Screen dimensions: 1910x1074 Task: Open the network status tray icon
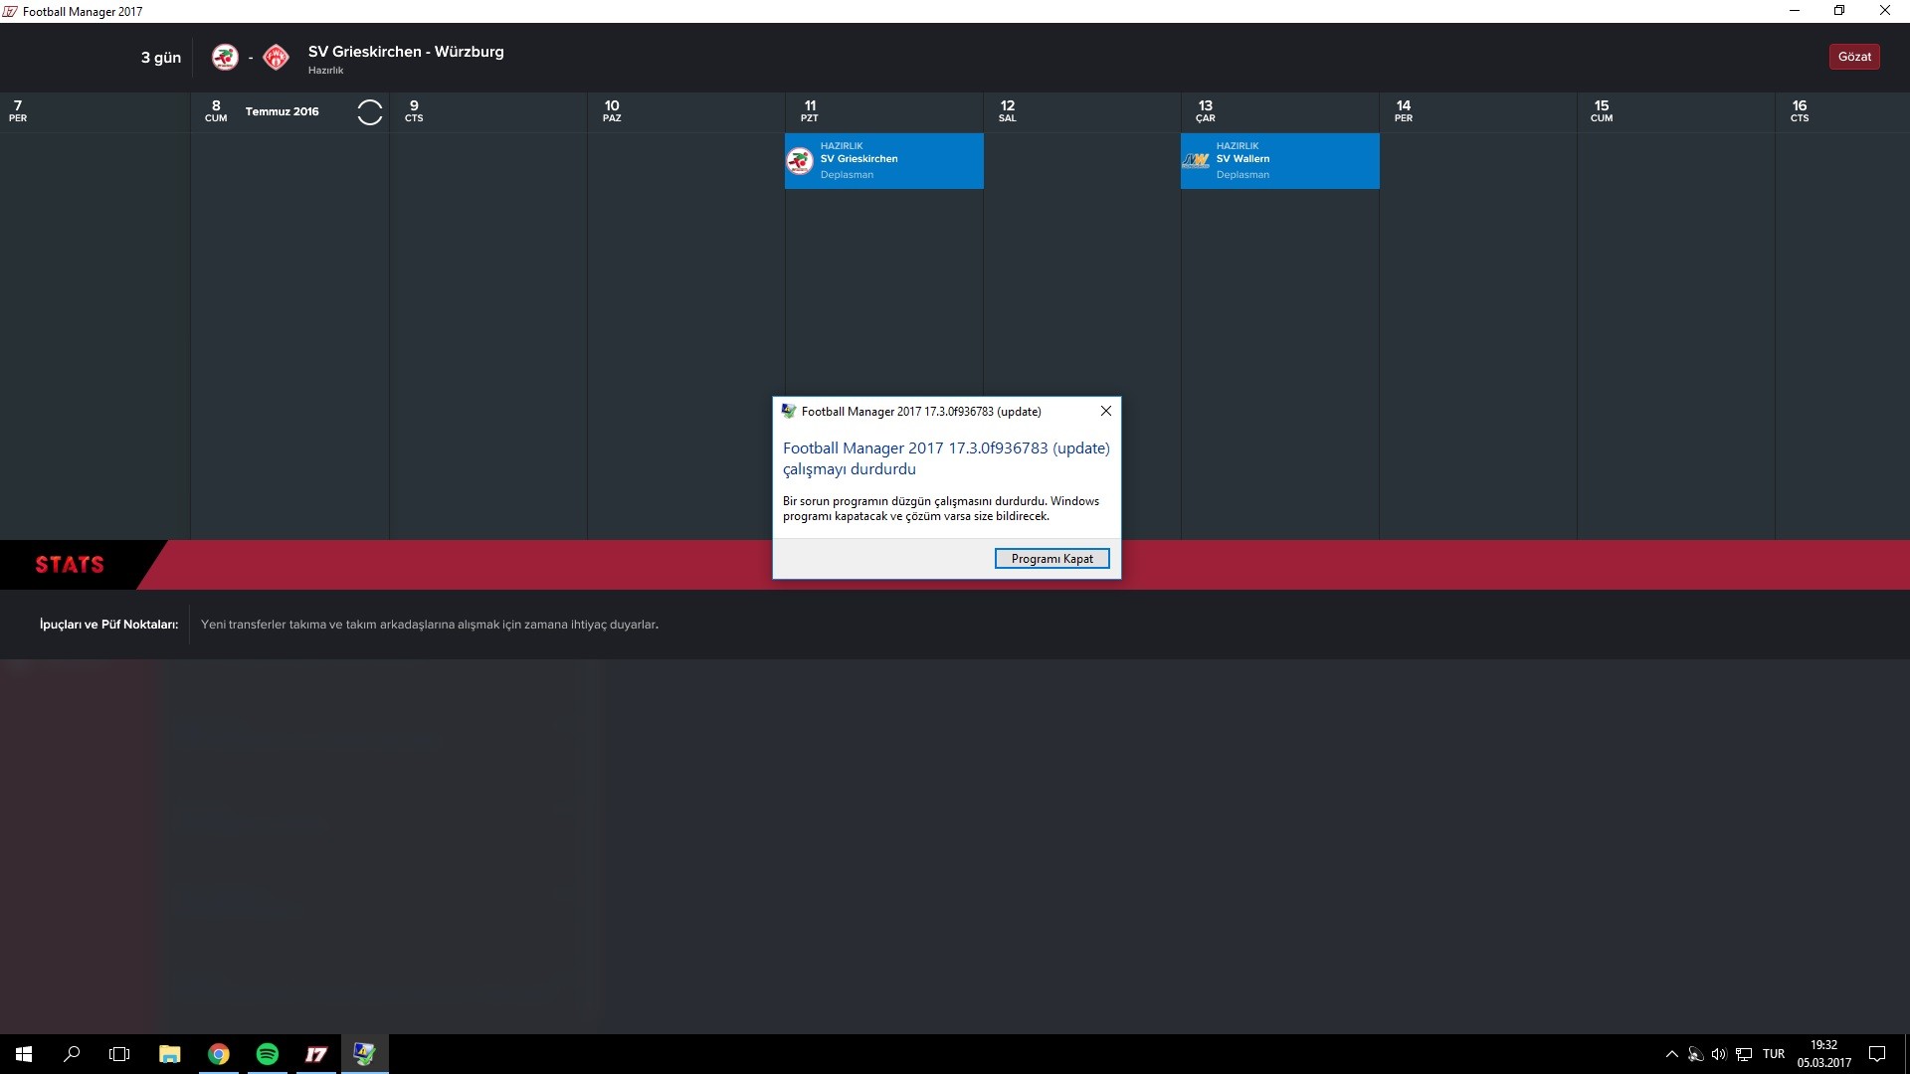1744,1054
